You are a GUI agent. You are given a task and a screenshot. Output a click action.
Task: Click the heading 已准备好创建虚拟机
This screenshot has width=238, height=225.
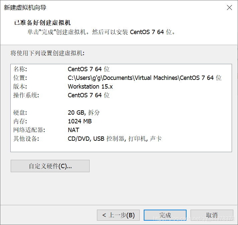coord(42,23)
